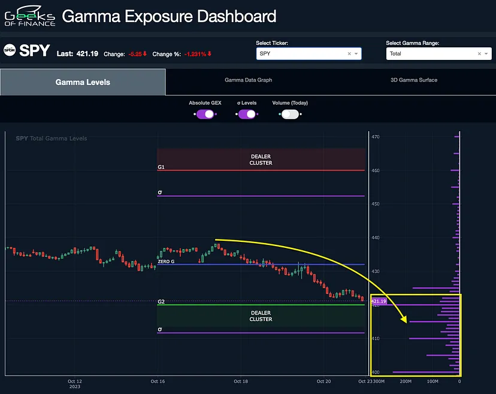The height and width of the screenshot is (394, 496).
Task: Click the Geeks of Finance logo
Action: [x=28, y=16]
